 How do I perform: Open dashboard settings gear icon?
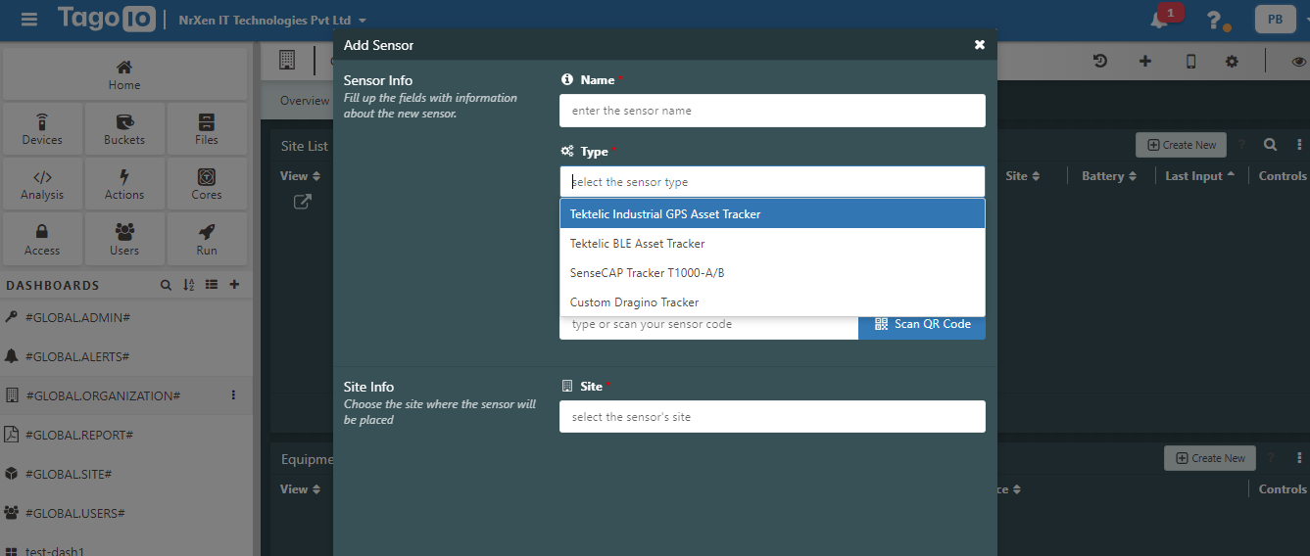pyautogui.click(x=1232, y=61)
